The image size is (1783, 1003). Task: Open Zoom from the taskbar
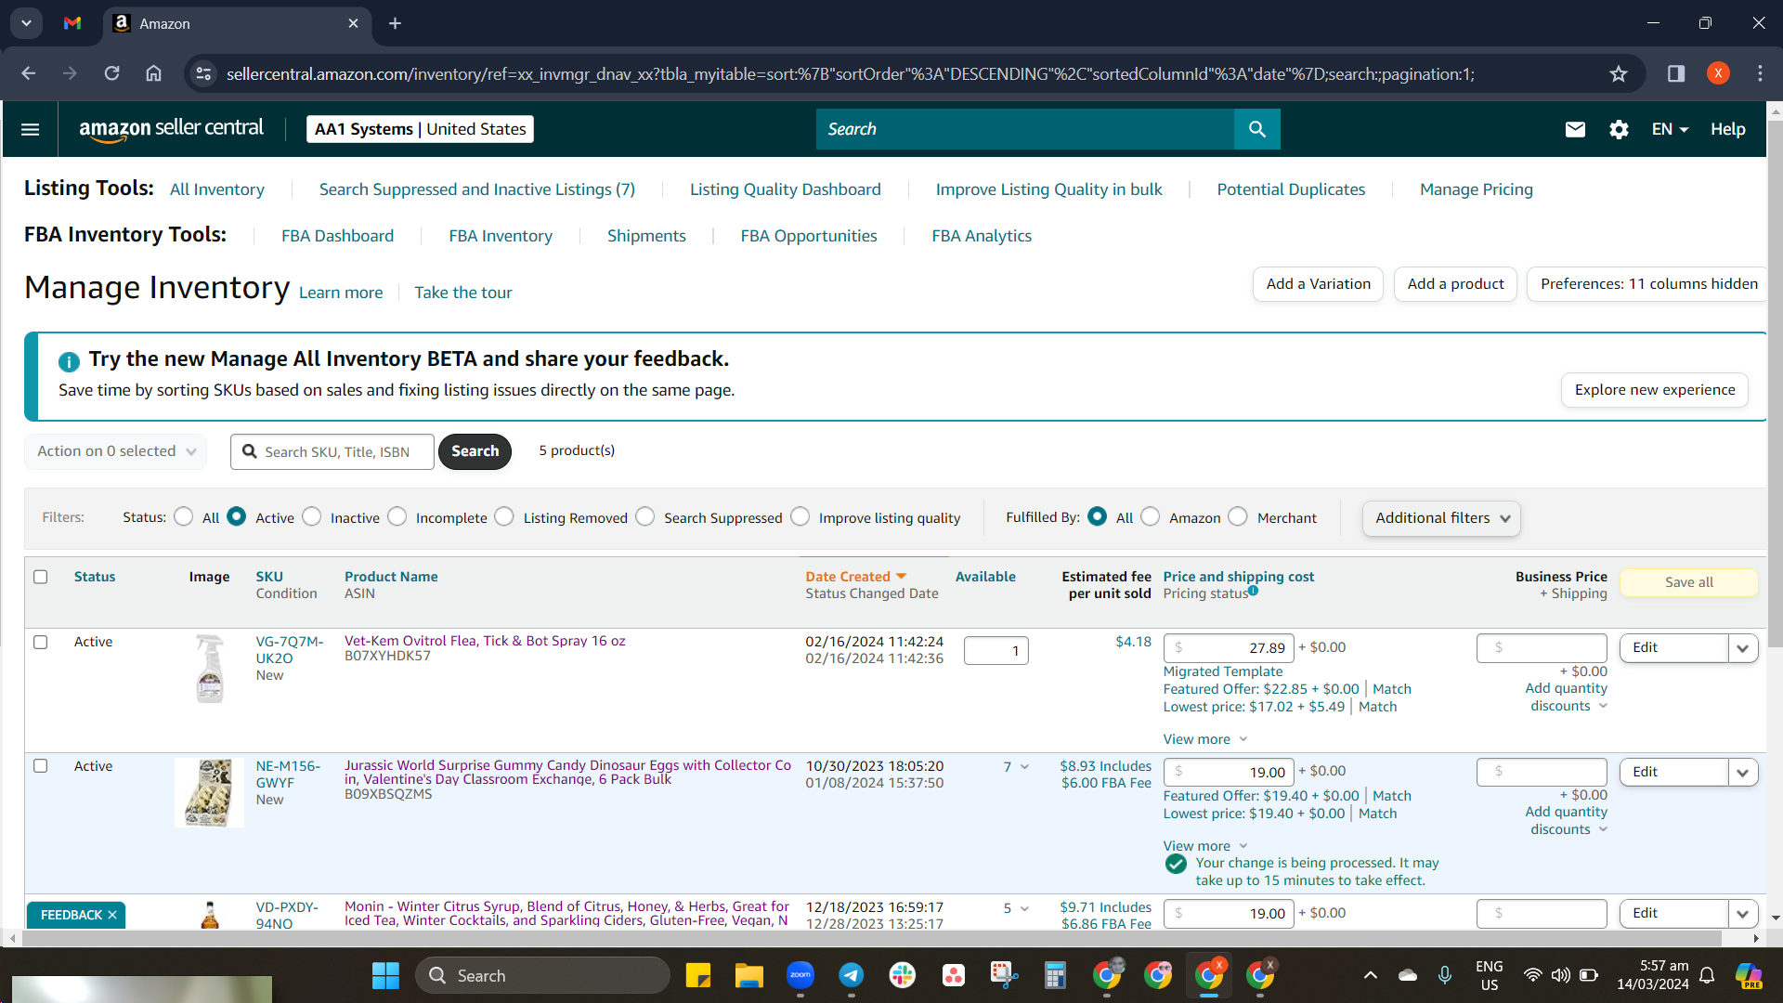[x=800, y=975]
